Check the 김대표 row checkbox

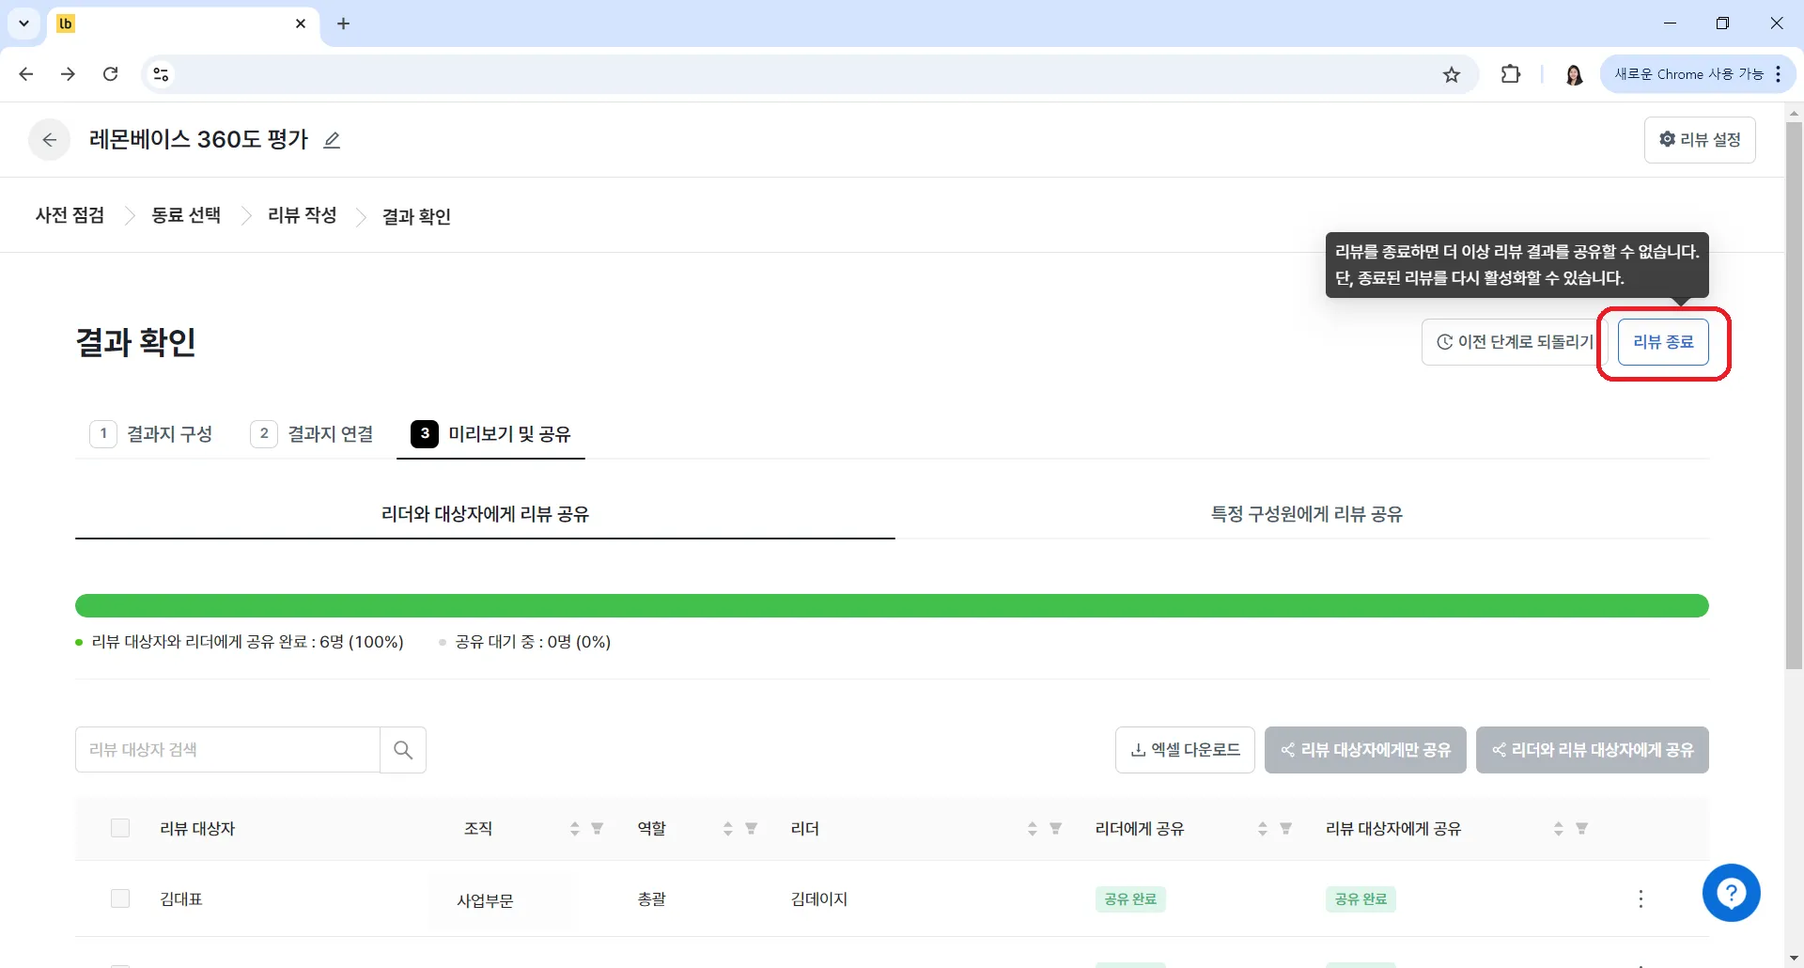[120, 898]
